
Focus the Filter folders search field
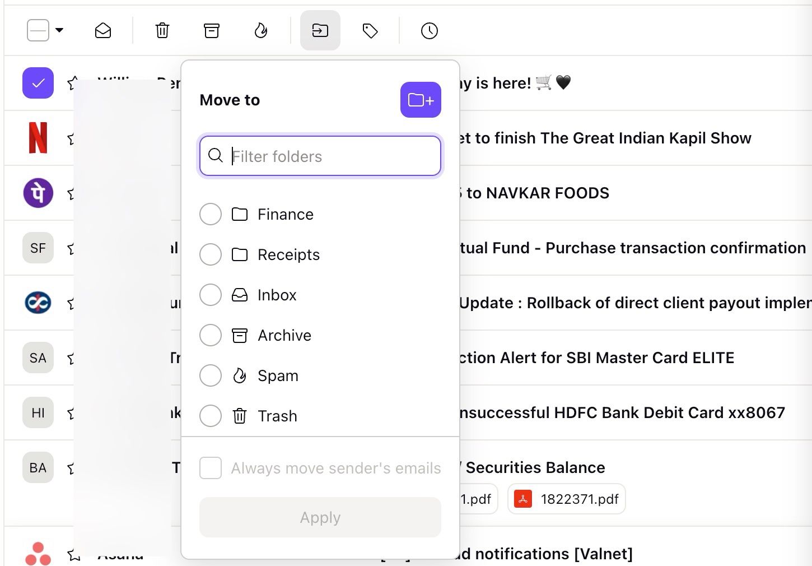(320, 156)
